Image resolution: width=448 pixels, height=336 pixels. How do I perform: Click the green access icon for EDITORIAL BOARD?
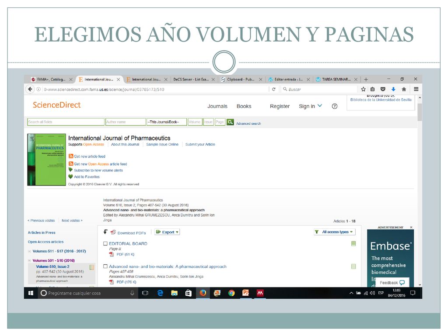[x=353, y=243]
